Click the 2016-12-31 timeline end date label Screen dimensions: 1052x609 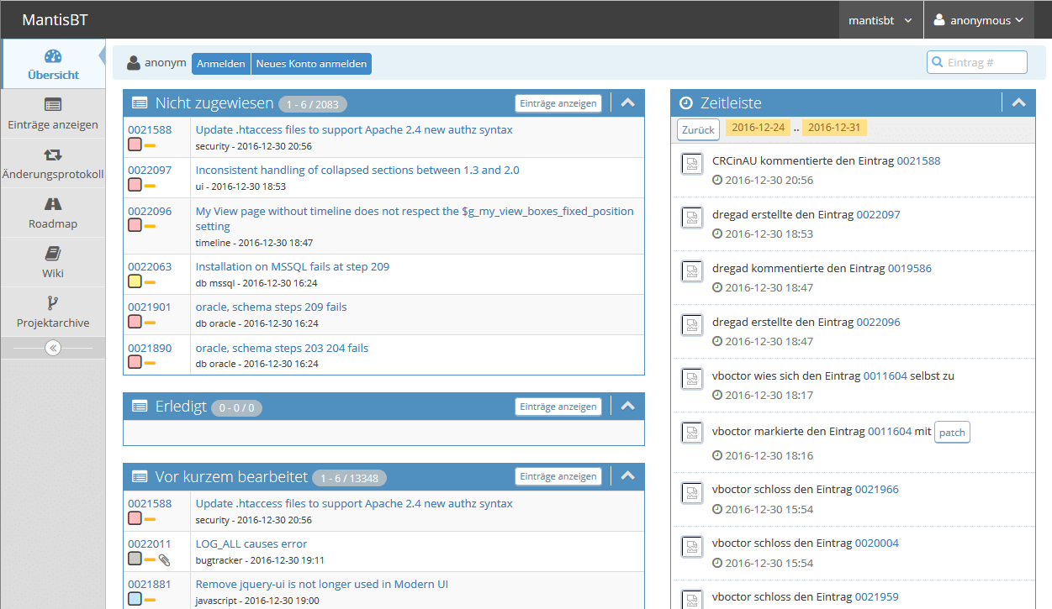834,128
